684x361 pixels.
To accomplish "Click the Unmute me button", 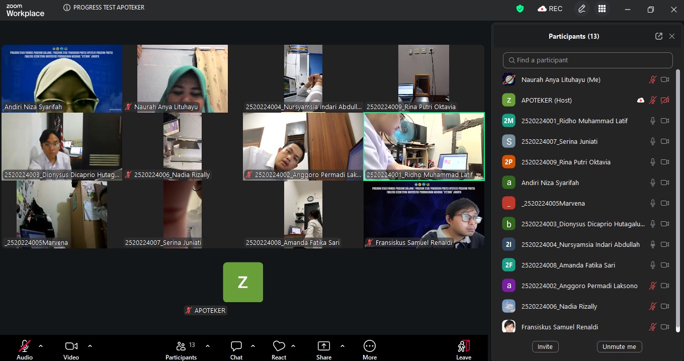I will pos(619,346).
